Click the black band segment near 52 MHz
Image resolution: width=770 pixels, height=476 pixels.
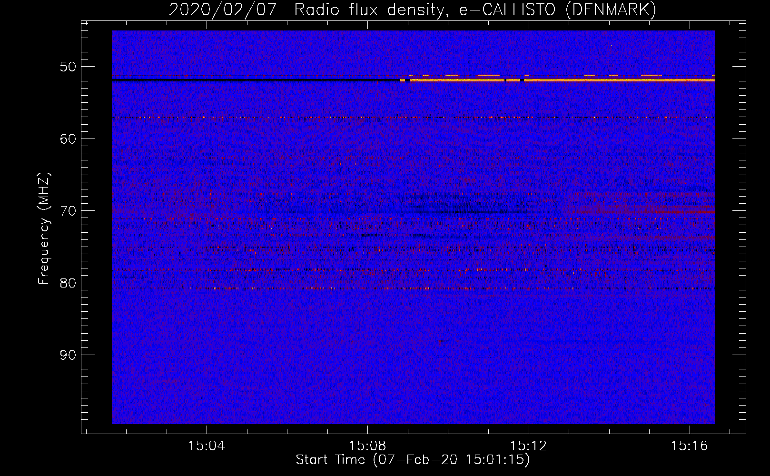point(256,80)
